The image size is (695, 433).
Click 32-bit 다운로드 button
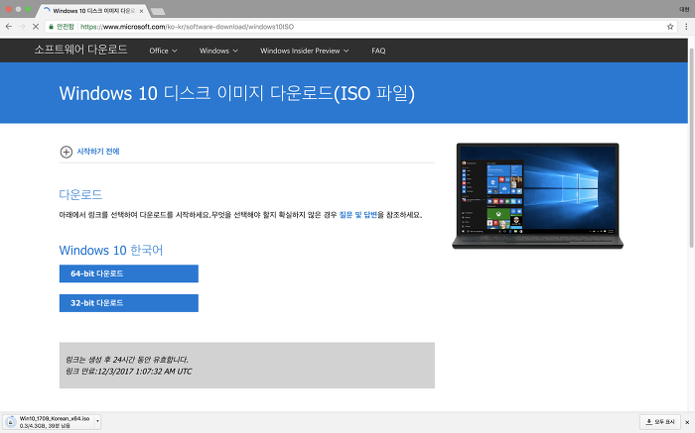point(129,303)
